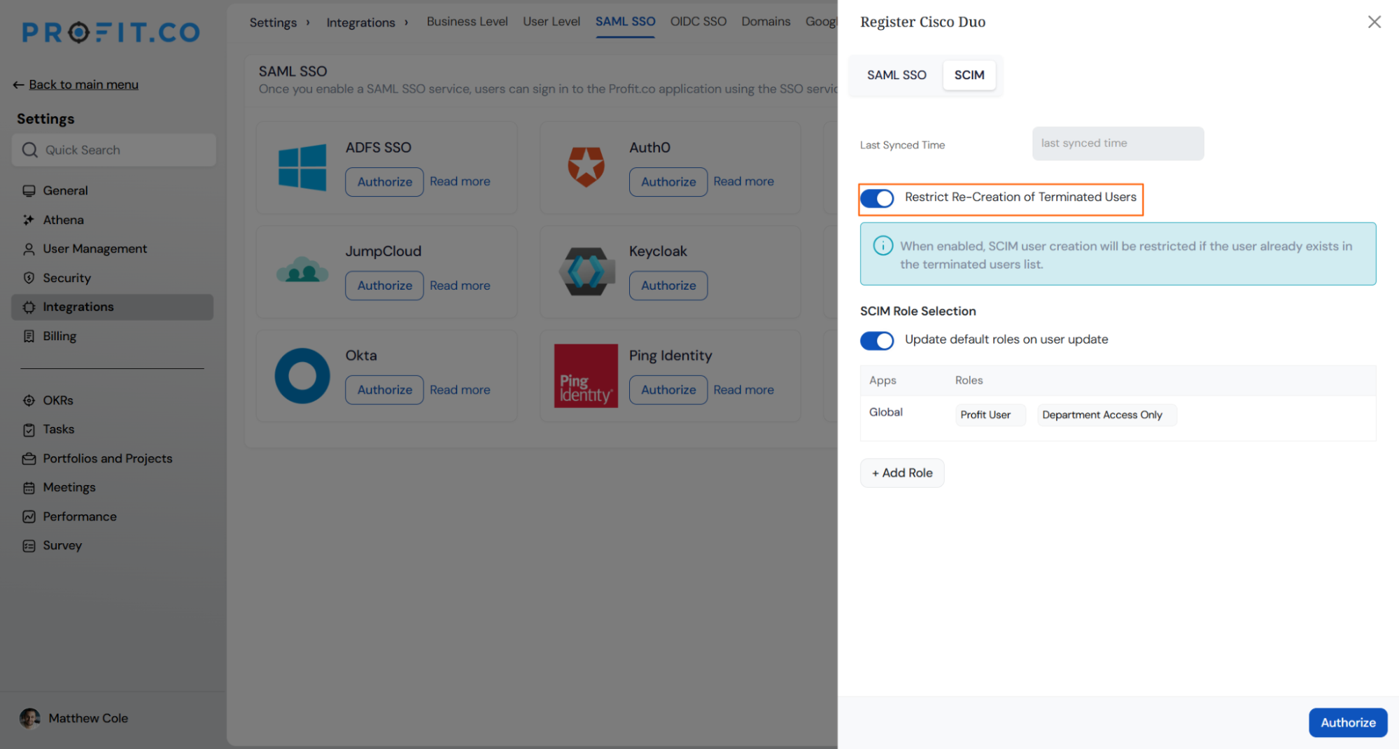Authorize Keycloak
Image resolution: width=1399 pixels, height=749 pixels.
[668, 286]
